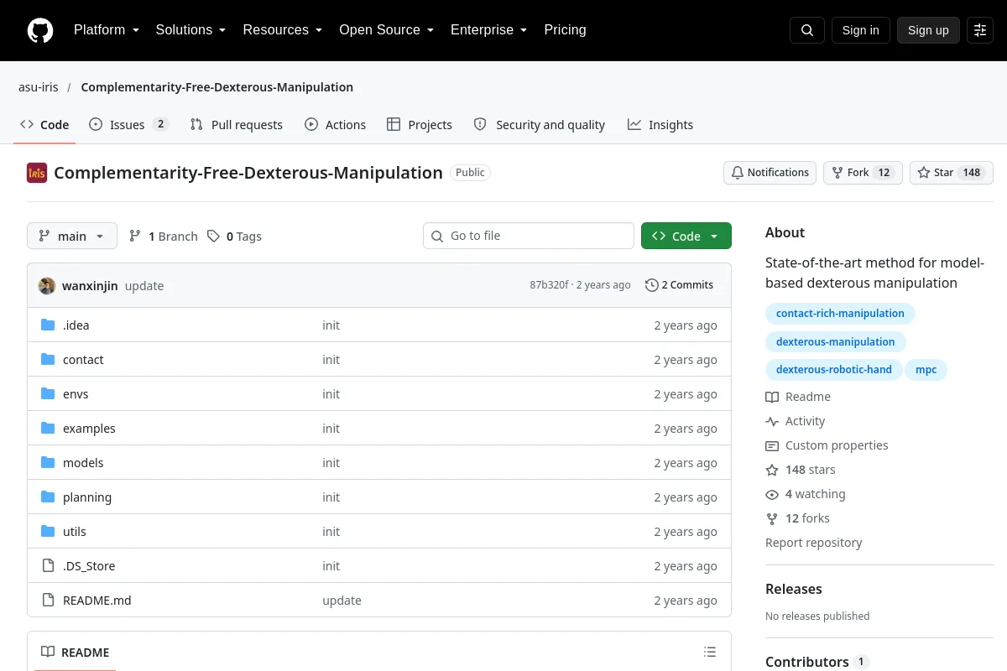Viewport: 1007px width, 671px height.
Task: Click the wanxinjin author name
Action: (90, 285)
